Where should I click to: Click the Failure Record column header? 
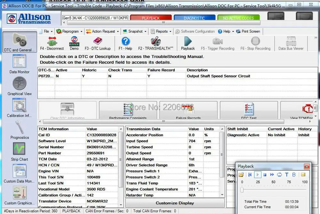pyautogui.click(x=161, y=70)
